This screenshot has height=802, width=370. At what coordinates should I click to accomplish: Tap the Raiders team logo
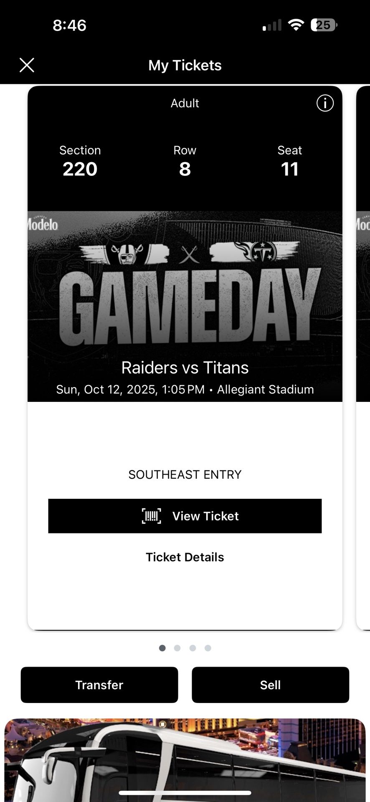(127, 252)
